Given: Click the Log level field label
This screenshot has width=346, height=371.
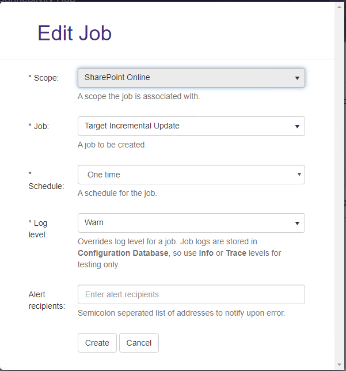Looking at the screenshot, I should pyautogui.click(x=40, y=228).
